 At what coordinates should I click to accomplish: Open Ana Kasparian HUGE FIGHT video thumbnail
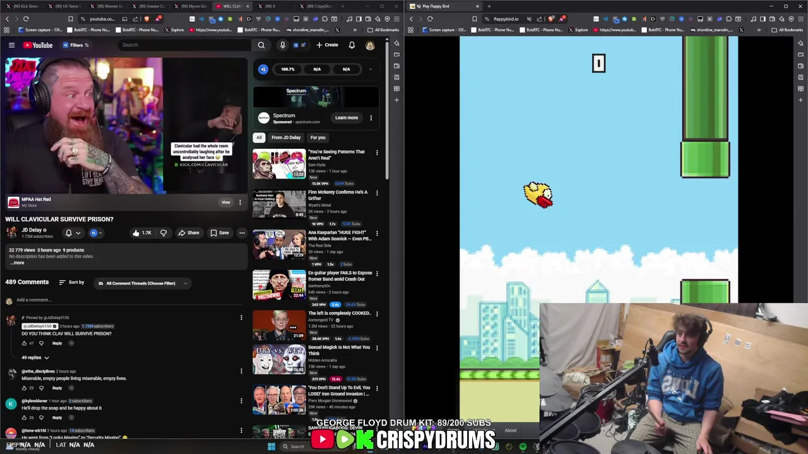[279, 245]
